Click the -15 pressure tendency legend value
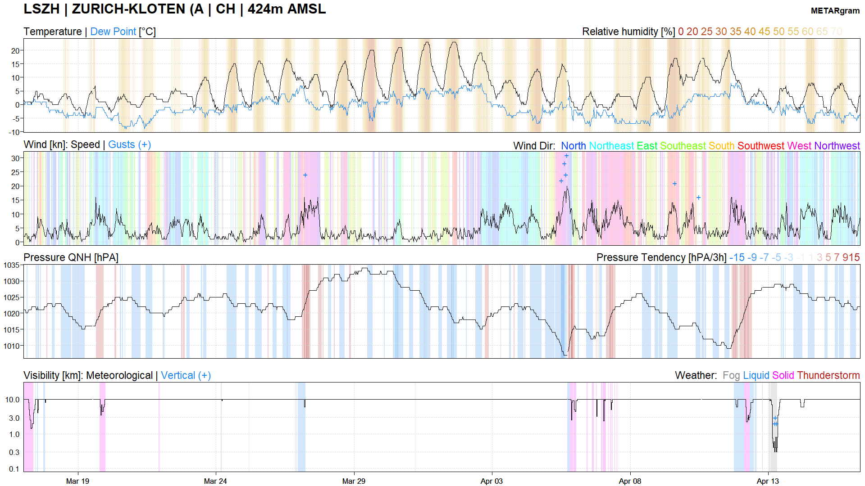 coord(737,257)
